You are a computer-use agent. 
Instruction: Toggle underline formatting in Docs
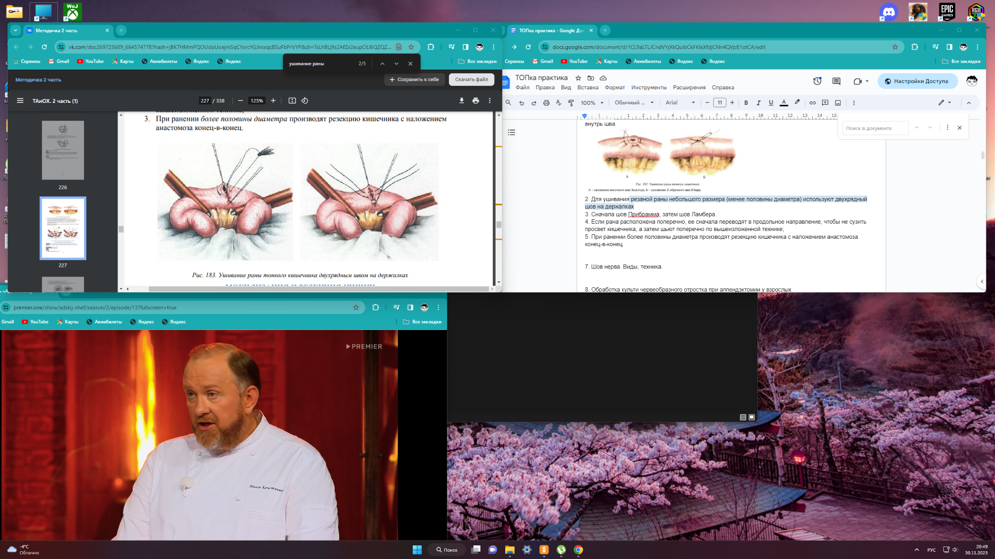click(771, 102)
